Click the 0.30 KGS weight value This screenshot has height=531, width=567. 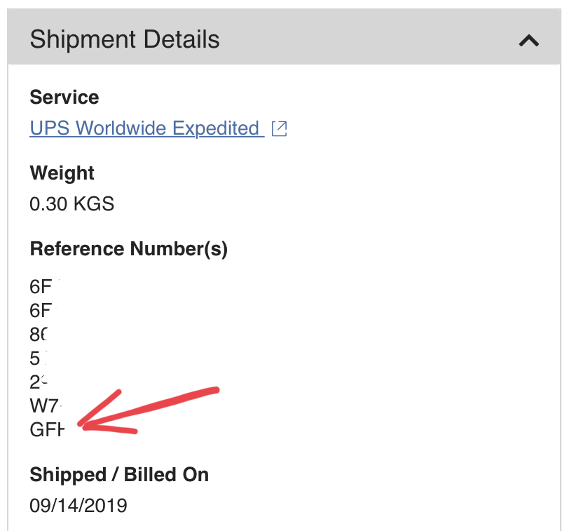point(72,204)
